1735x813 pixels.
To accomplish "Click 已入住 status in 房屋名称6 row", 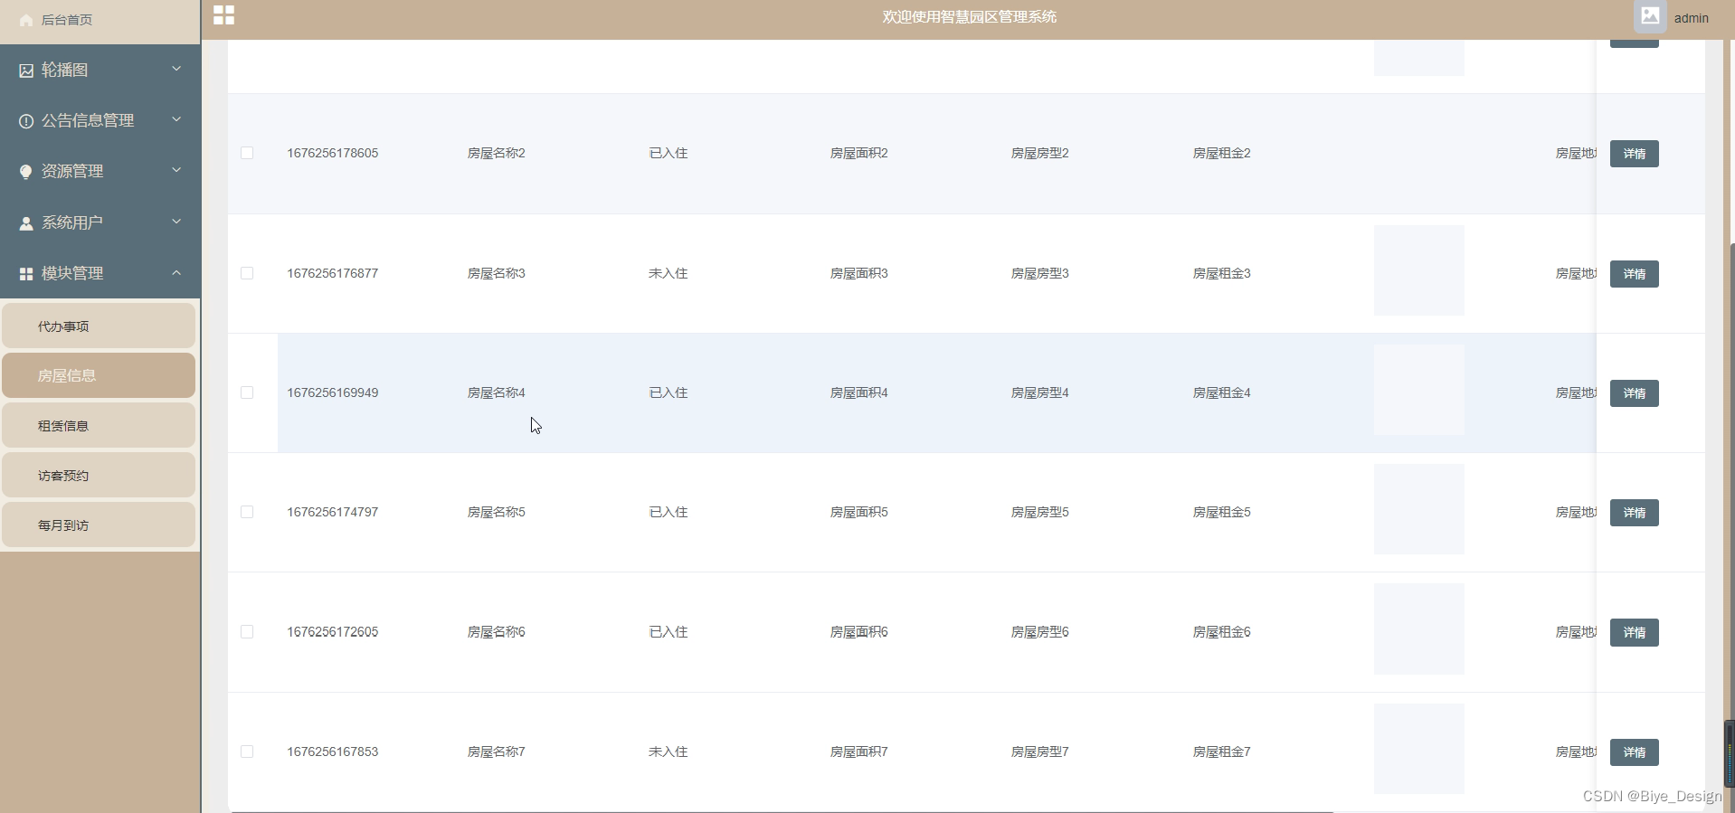I will pyautogui.click(x=668, y=631).
